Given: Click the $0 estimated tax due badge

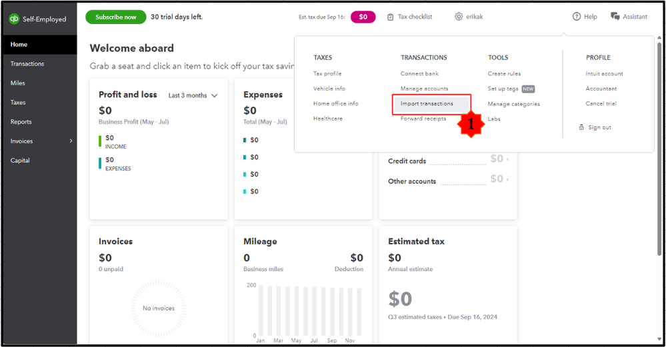Looking at the screenshot, I should pyautogui.click(x=363, y=17).
